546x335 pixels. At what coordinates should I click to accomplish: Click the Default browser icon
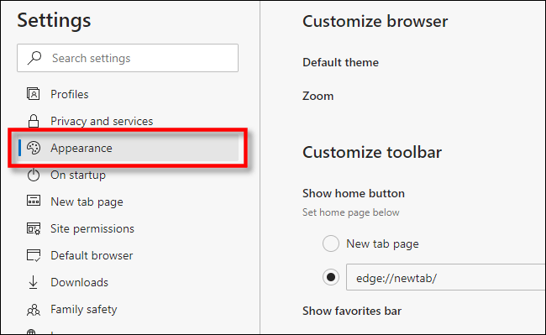tap(34, 255)
